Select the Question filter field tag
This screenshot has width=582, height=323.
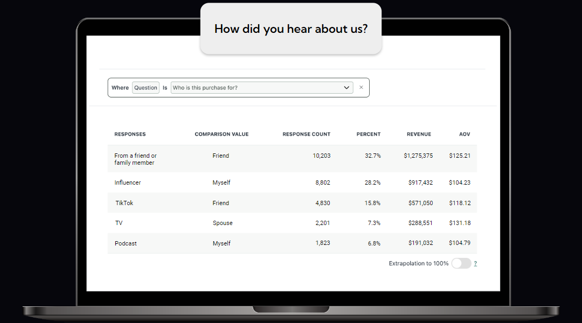[x=145, y=88]
